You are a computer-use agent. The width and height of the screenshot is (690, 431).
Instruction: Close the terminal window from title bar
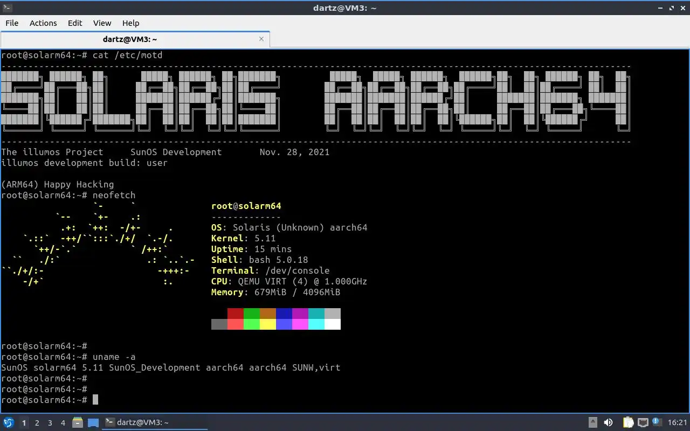pos(682,8)
